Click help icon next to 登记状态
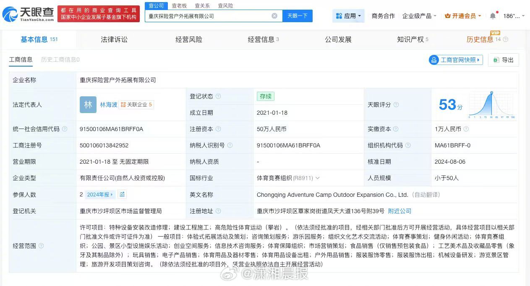Viewport: 530px width, 286px height. 218,96
